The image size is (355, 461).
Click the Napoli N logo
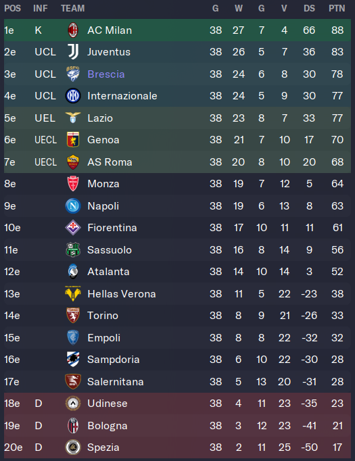pyautogui.click(x=72, y=205)
